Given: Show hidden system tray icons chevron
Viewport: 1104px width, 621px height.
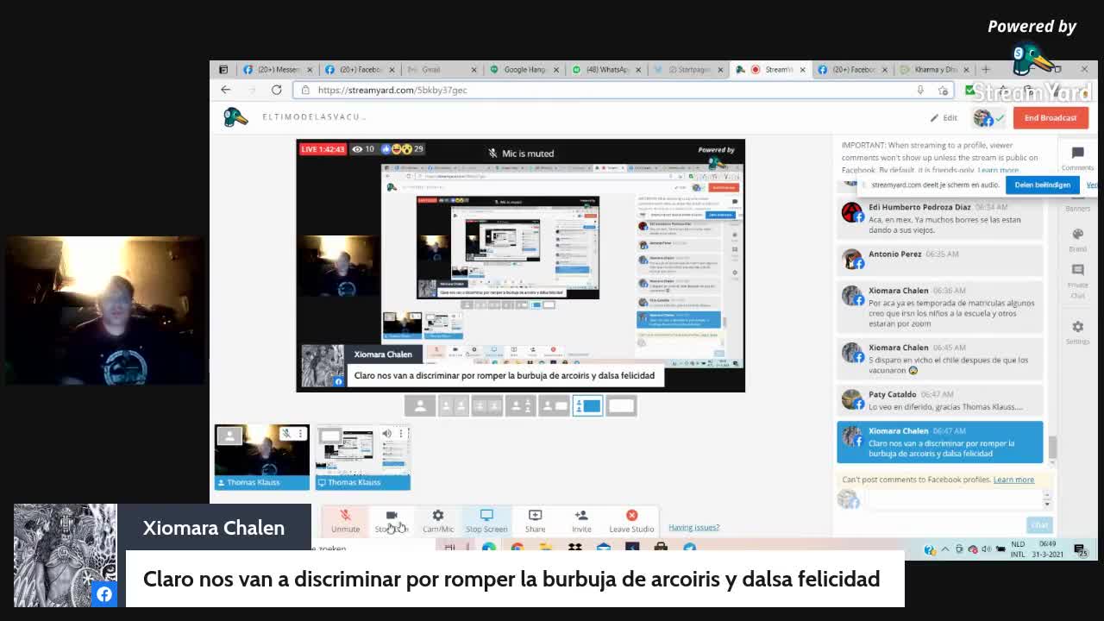Looking at the screenshot, I should click(x=945, y=549).
